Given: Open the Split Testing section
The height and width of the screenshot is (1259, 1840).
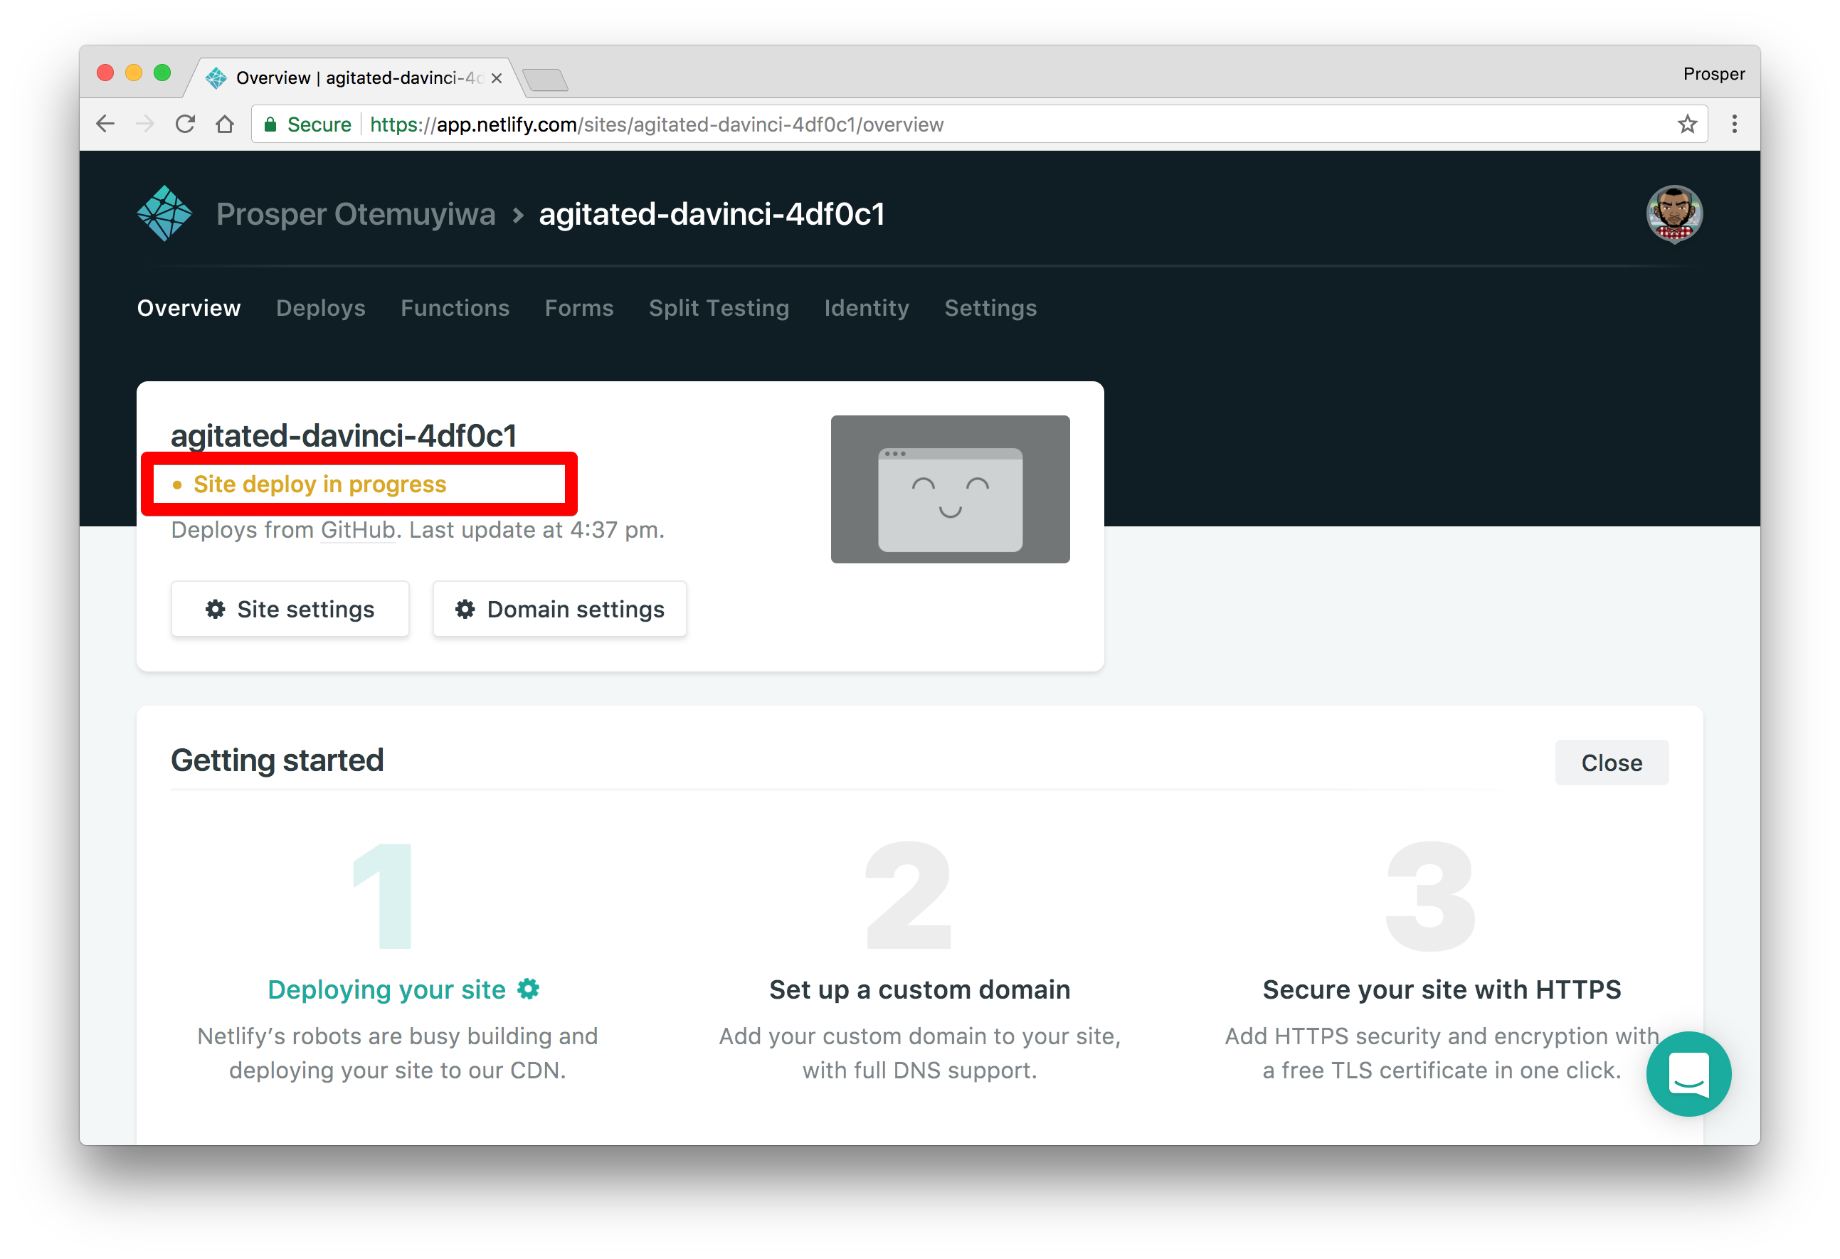Looking at the screenshot, I should tap(717, 307).
